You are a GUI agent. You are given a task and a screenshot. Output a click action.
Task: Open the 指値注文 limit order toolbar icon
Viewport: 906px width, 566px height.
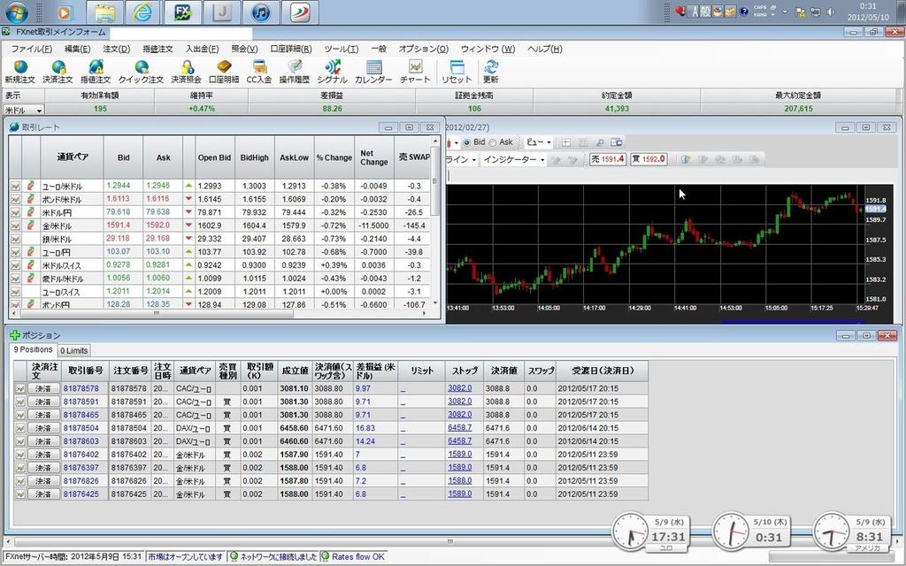coord(96,73)
